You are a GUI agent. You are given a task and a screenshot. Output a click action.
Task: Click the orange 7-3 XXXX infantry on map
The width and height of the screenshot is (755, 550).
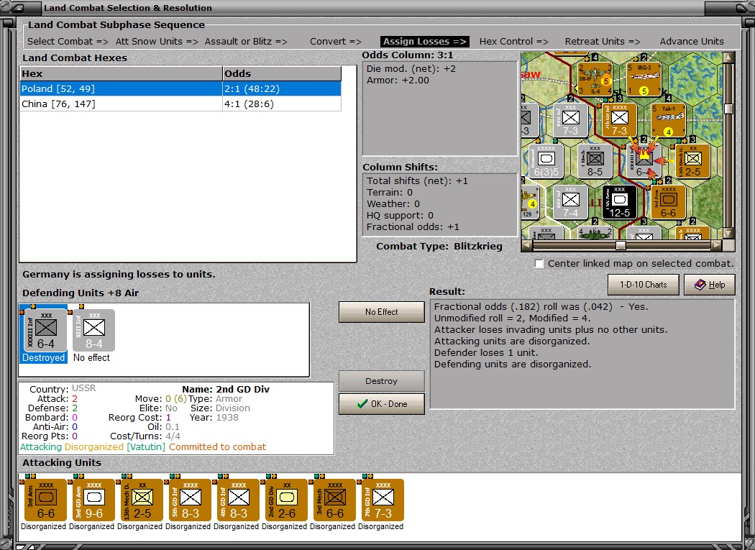tap(619, 120)
